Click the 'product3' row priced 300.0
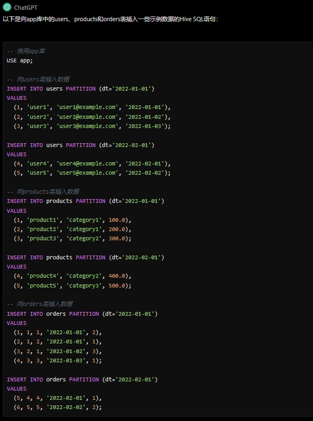Viewport: 313px width, 421px height. point(73,238)
